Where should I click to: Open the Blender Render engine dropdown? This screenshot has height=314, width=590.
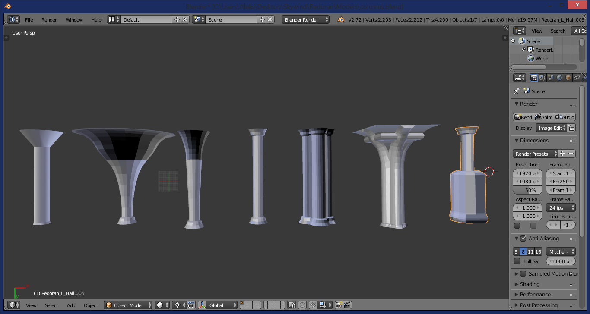coord(305,19)
